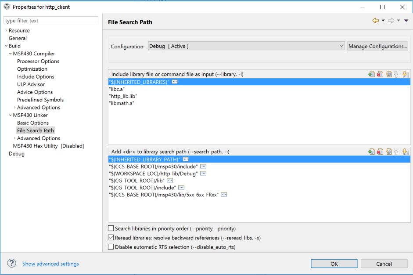The width and height of the screenshot is (413, 275).
Task: Select the "${WORKSPACE_LOC}/http_lib/Debug" path entry
Action: click(259, 174)
